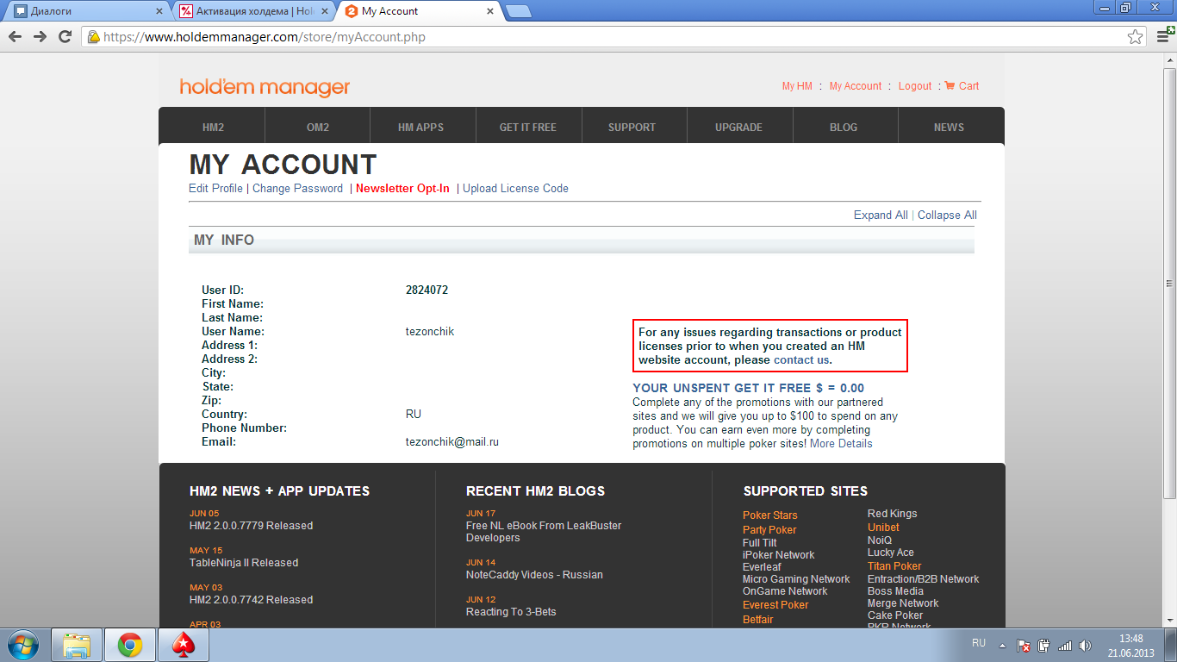This screenshot has width=1177, height=662.
Task: Click Action Center flag tray icon
Action: (x=1024, y=645)
